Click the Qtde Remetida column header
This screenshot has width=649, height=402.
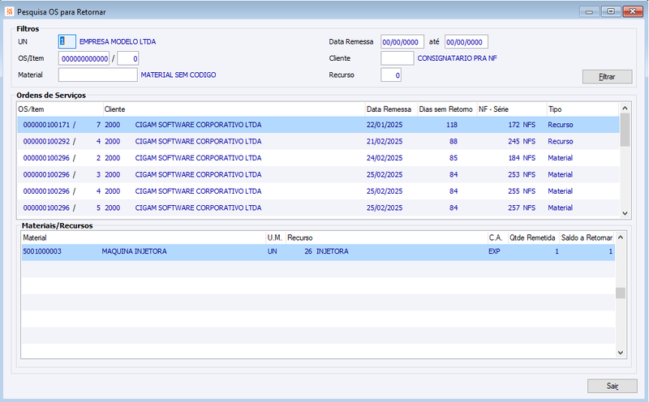tap(534, 237)
